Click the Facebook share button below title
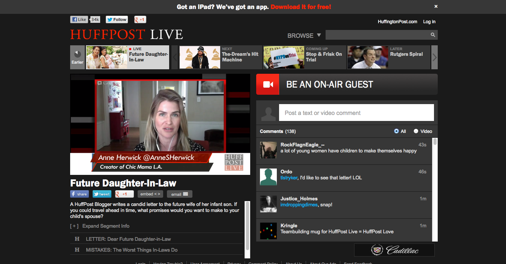Screen dimensions: 506x264 tap(80, 194)
